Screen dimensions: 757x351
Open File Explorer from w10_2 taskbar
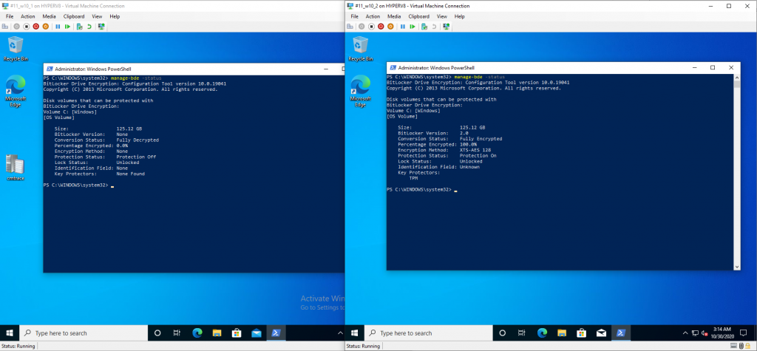pos(562,333)
